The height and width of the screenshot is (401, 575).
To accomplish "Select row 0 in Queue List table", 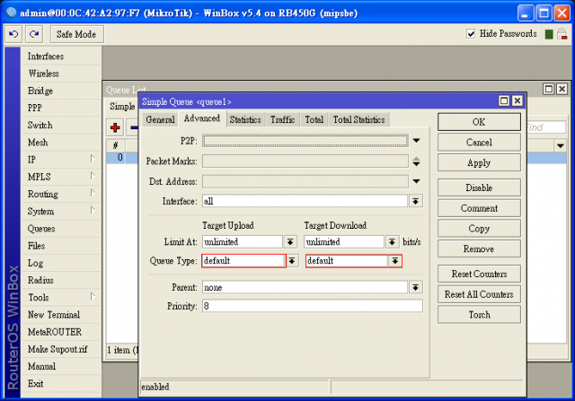I will point(122,158).
